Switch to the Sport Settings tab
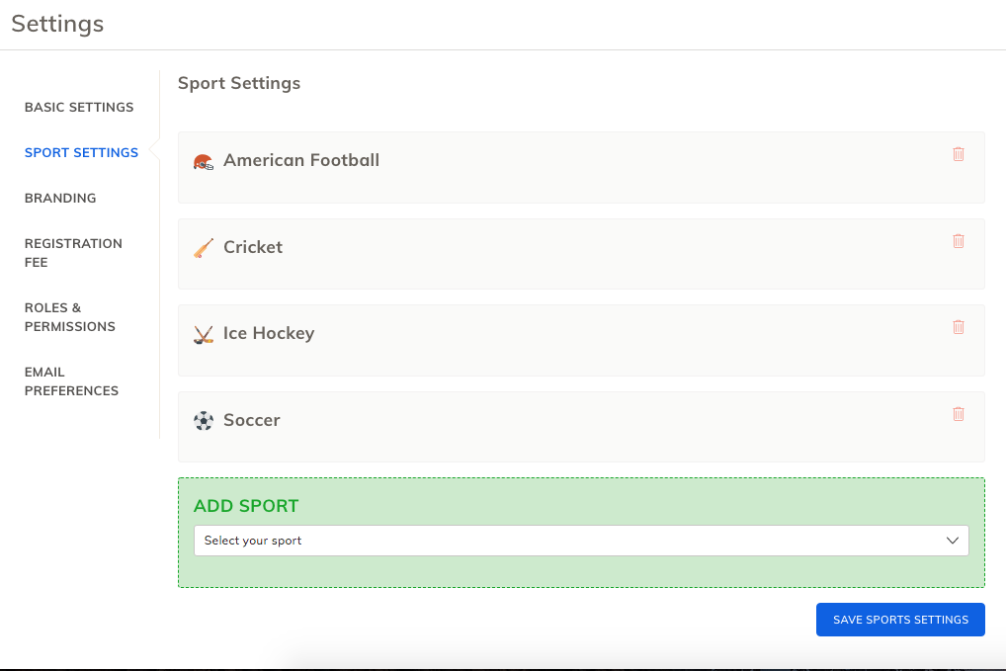 click(x=81, y=152)
